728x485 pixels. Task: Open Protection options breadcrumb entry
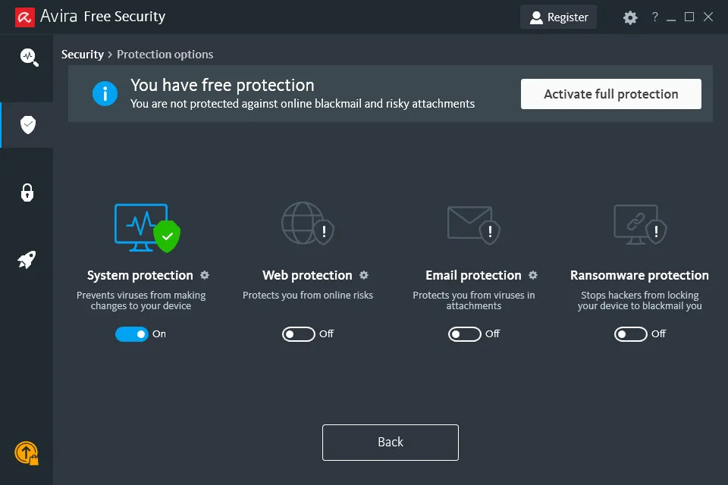click(165, 54)
